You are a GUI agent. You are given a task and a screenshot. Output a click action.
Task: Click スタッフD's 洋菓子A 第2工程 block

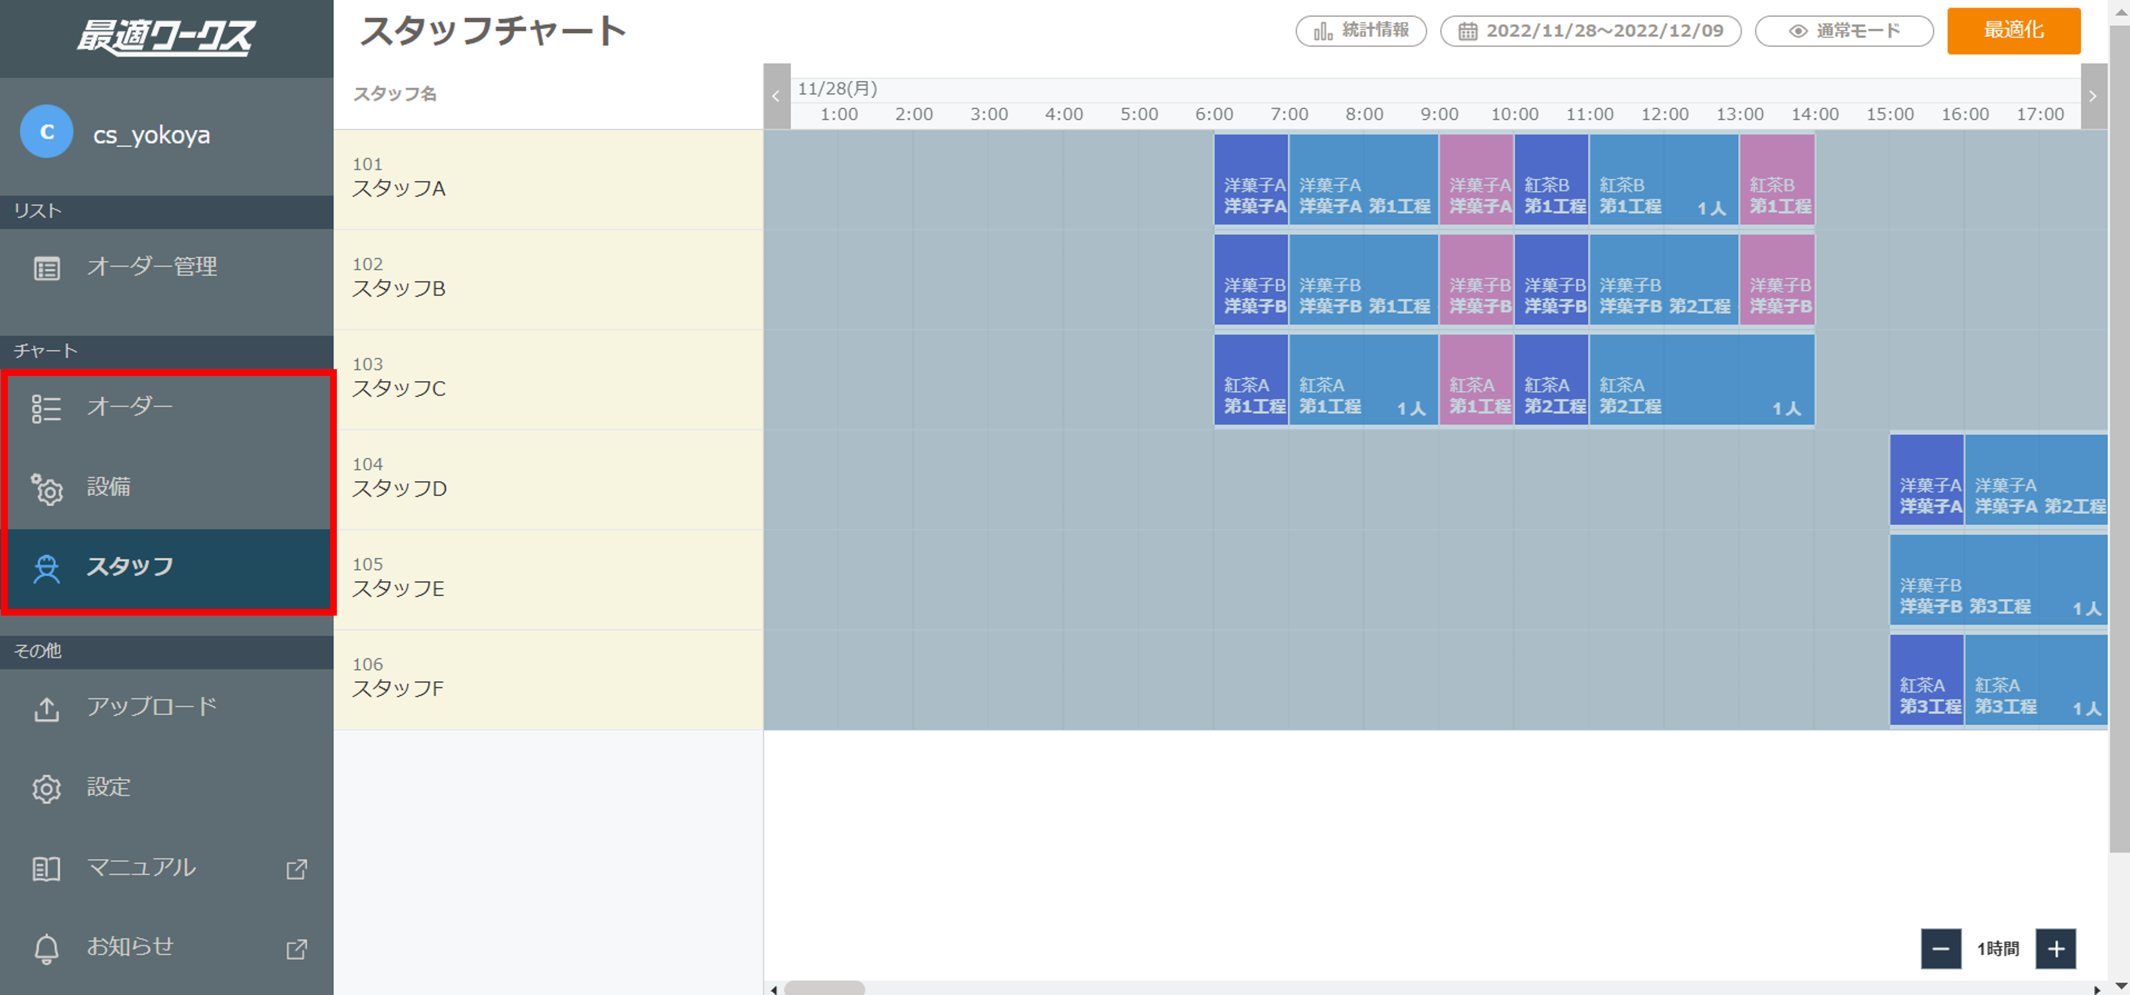[x=2036, y=479]
